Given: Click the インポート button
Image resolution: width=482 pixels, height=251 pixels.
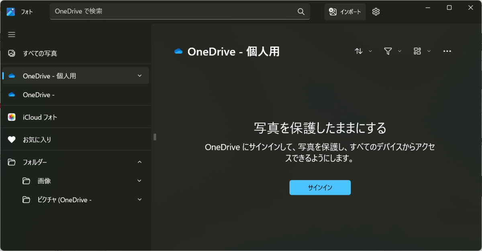Looking at the screenshot, I should pyautogui.click(x=345, y=12).
